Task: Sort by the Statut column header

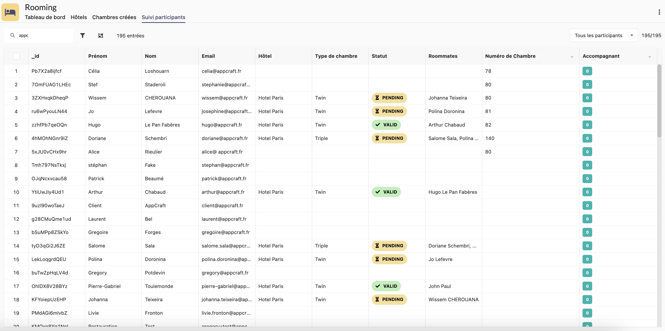Action: tap(379, 56)
